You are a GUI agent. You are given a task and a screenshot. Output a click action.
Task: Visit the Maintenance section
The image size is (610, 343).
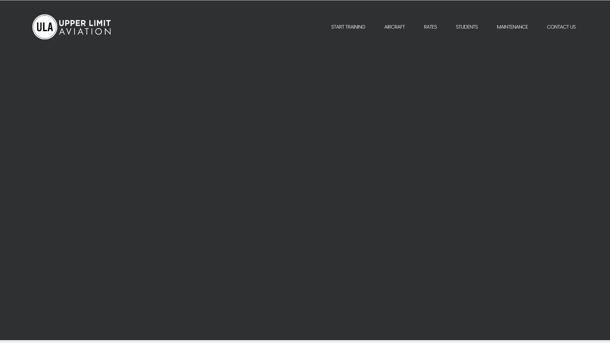point(512,27)
